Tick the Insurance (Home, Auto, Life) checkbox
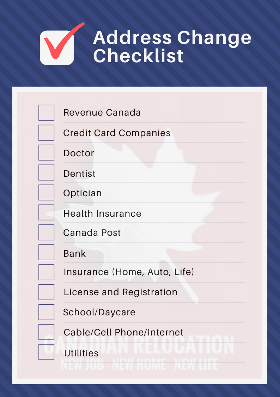 coord(47,273)
